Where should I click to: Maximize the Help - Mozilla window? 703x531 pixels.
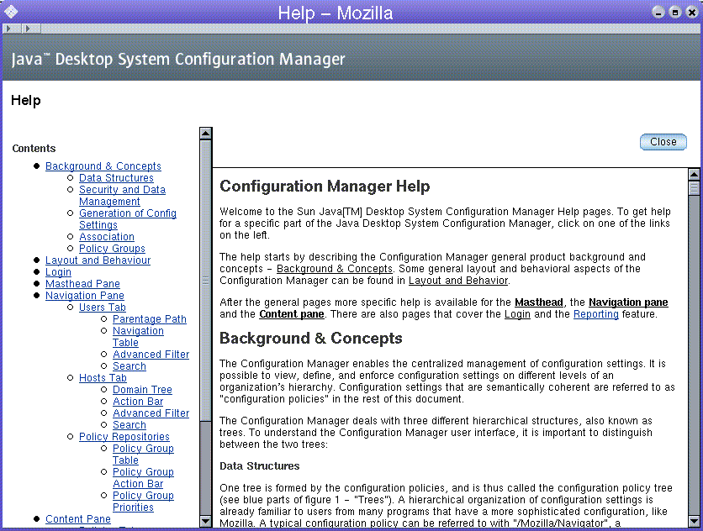674,12
